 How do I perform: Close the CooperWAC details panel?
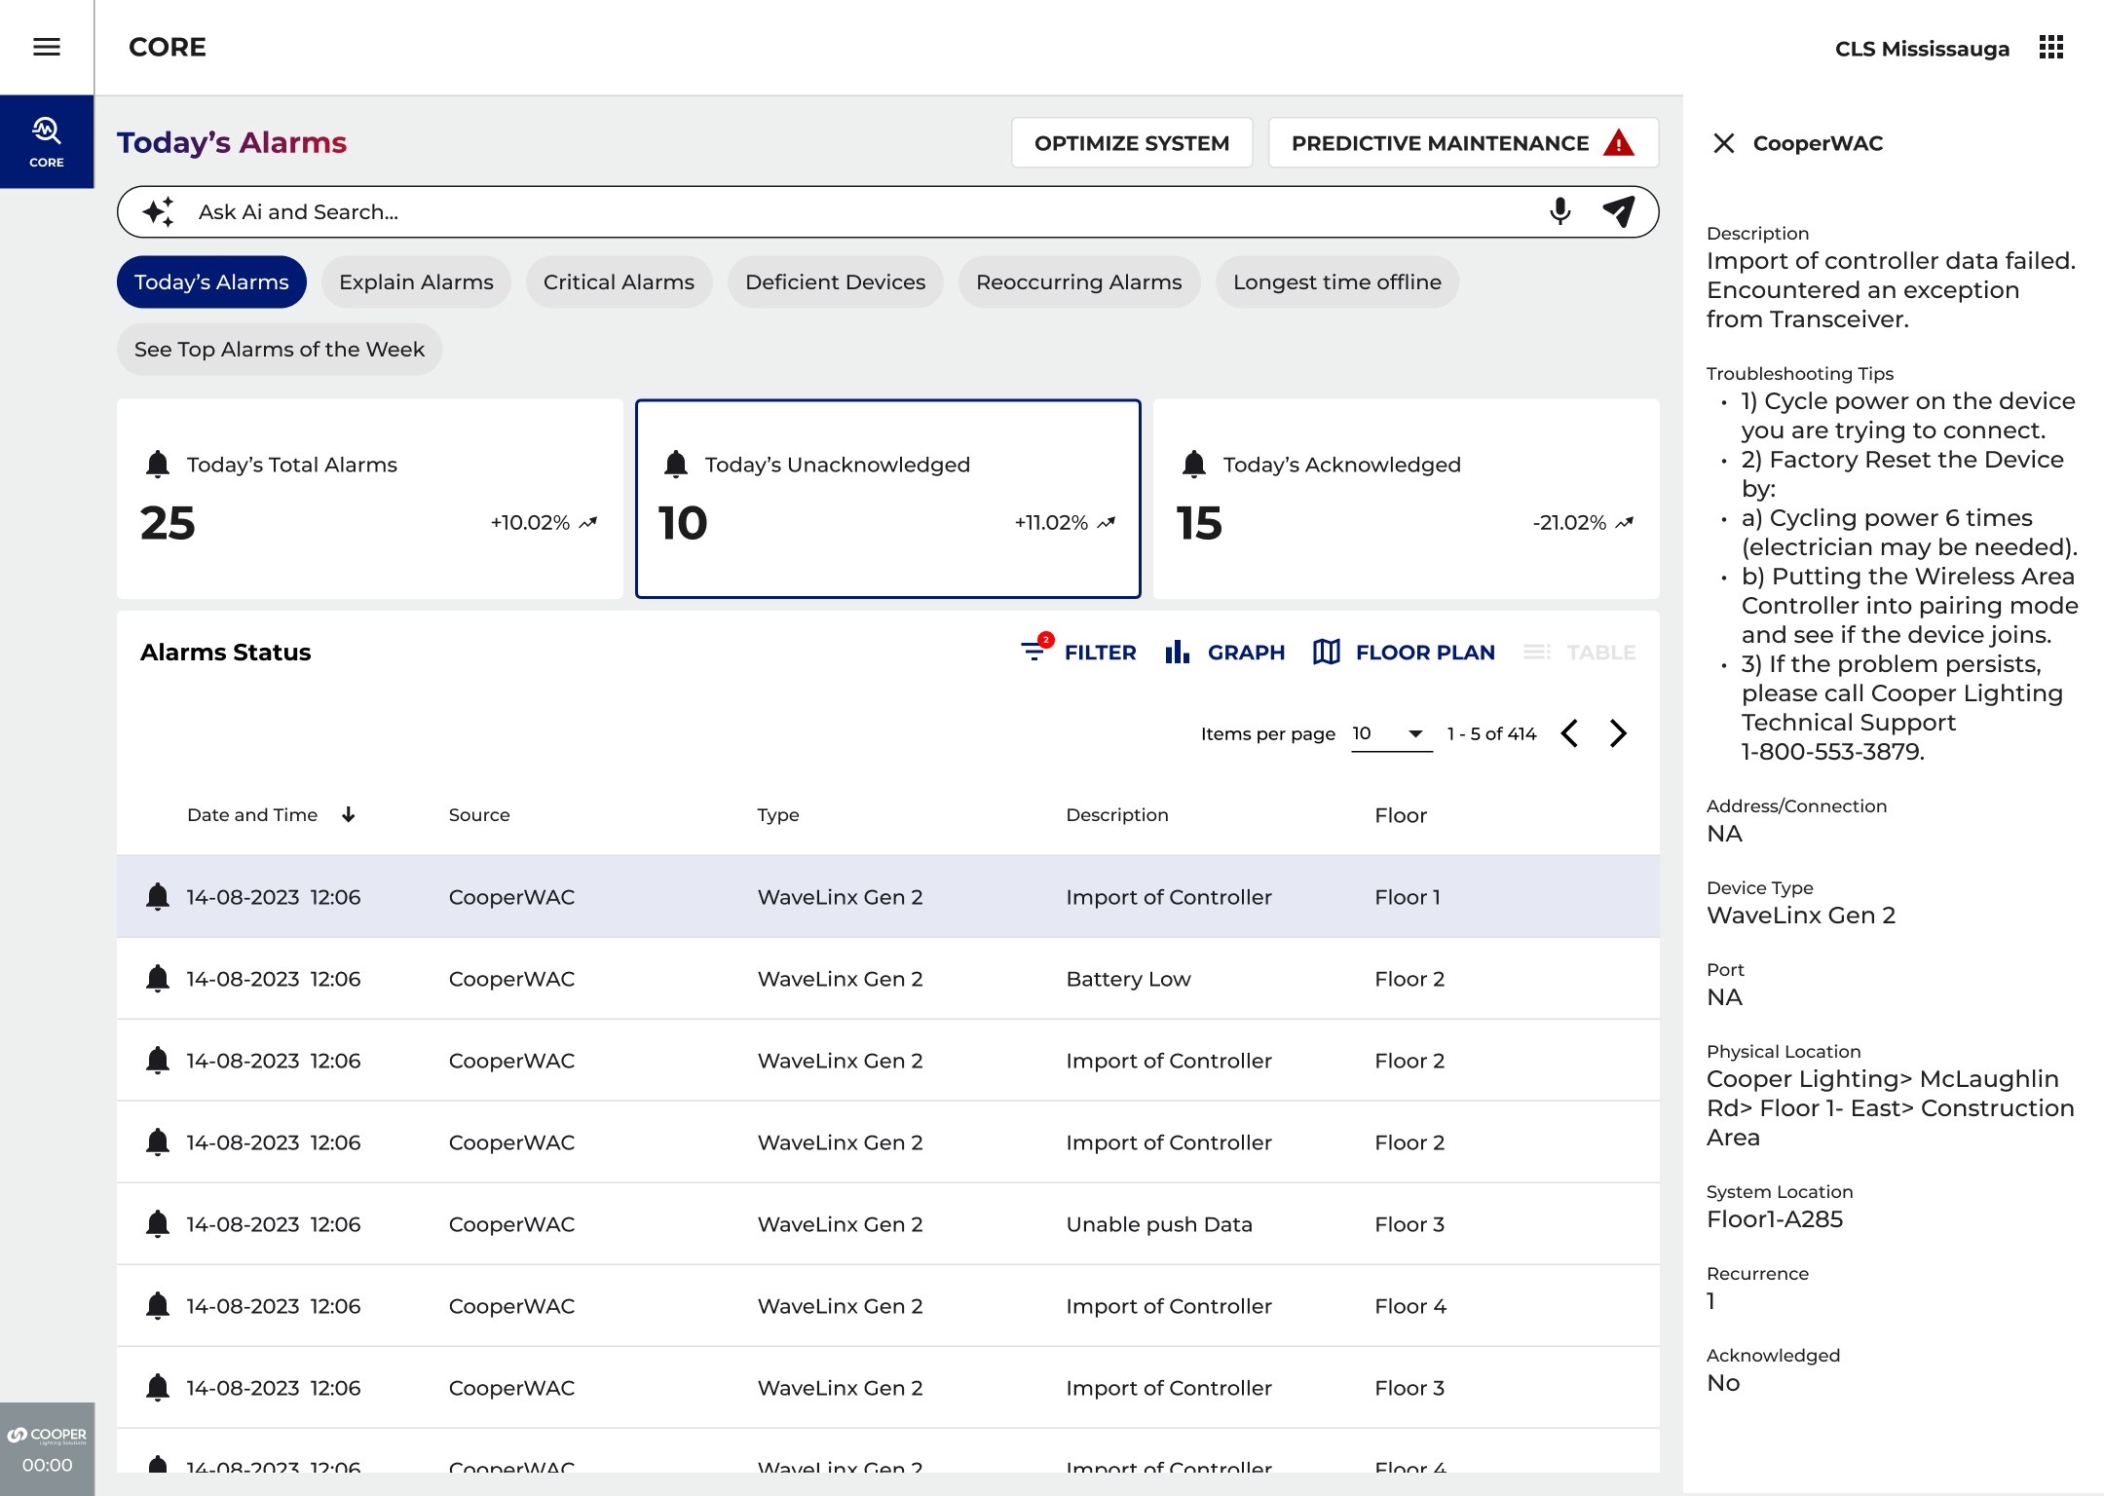point(1724,143)
